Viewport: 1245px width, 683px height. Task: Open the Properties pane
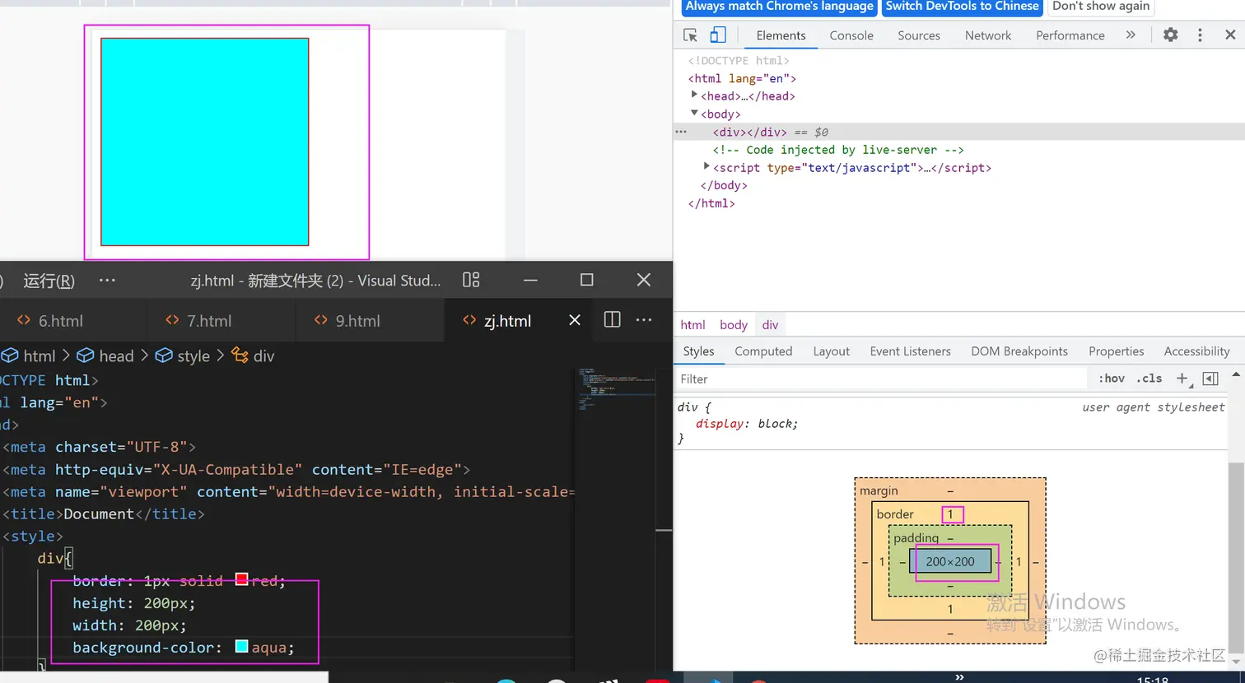pyautogui.click(x=1116, y=351)
